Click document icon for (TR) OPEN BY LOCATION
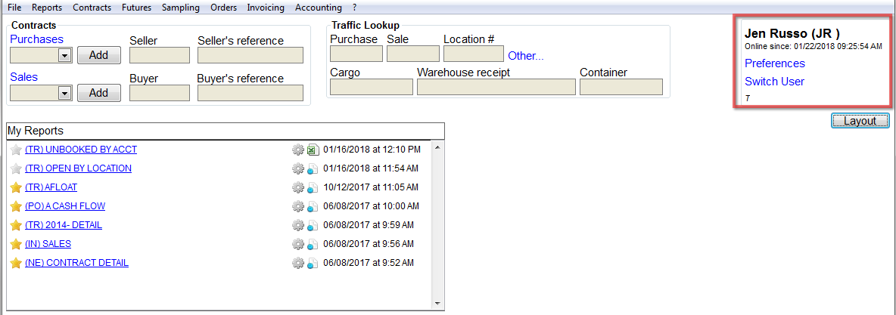The width and height of the screenshot is (896, 315). tap(313, 169)
